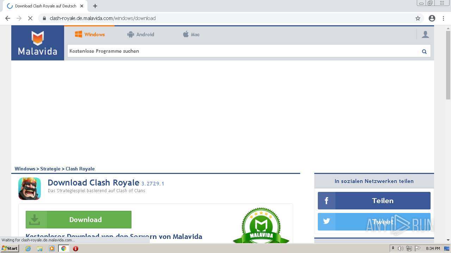This screenshot has width=451, height=253.
Task: Click the 'Download Clash Royale' heading
Action: 93,183
